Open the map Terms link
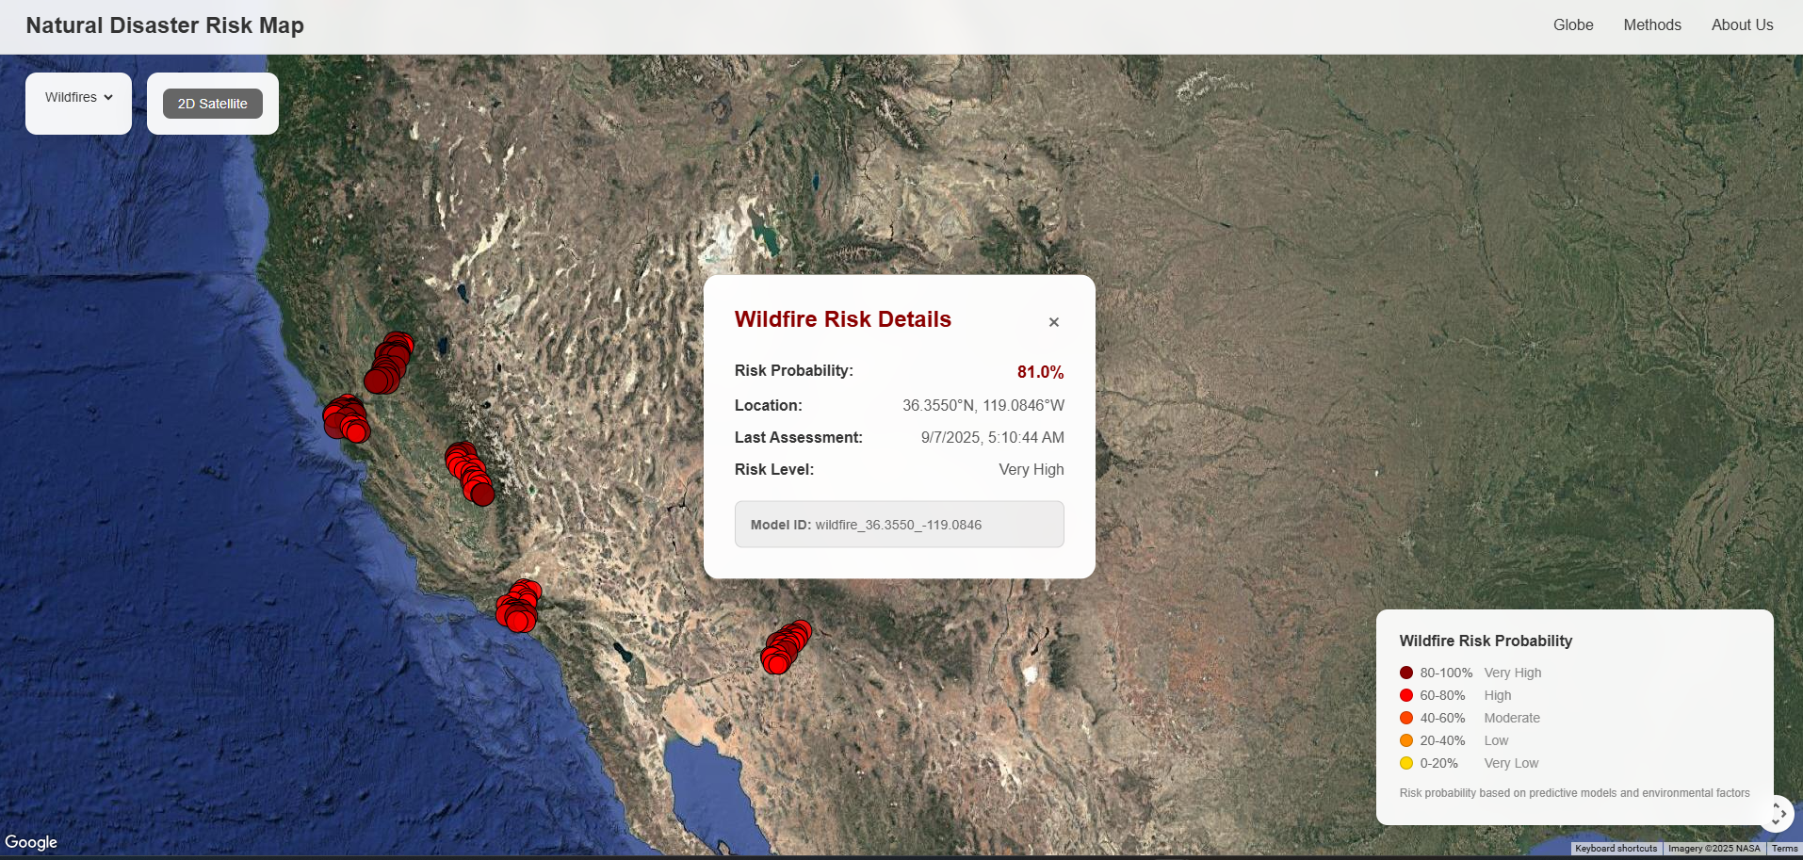 tap(1784, 849)
